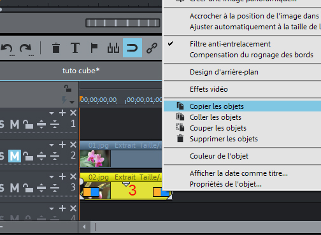Open 'Design d'arrière-plan' submenu
The height and width of the screenshot is (235, 321).
[x=242, y=72]
